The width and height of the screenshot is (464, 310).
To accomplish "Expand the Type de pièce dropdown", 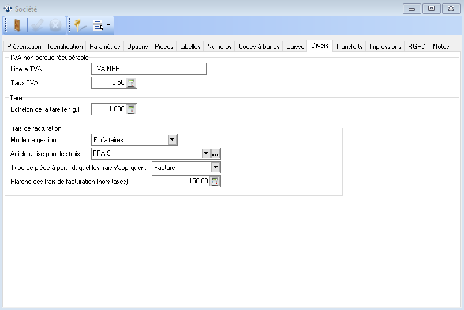I will point(215,168).
